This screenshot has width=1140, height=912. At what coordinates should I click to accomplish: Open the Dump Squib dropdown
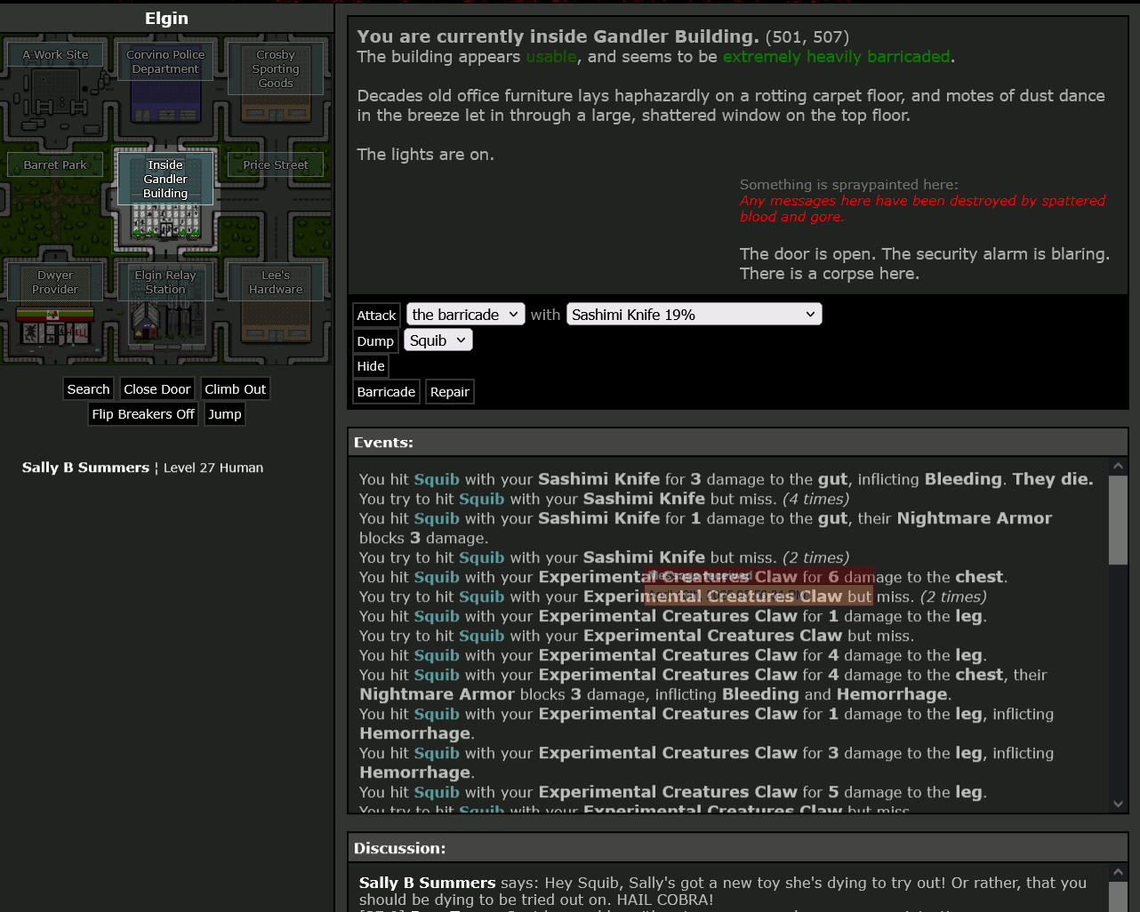438,340
